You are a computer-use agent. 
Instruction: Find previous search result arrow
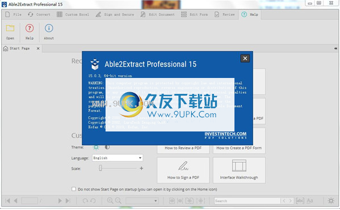(284, 201)
